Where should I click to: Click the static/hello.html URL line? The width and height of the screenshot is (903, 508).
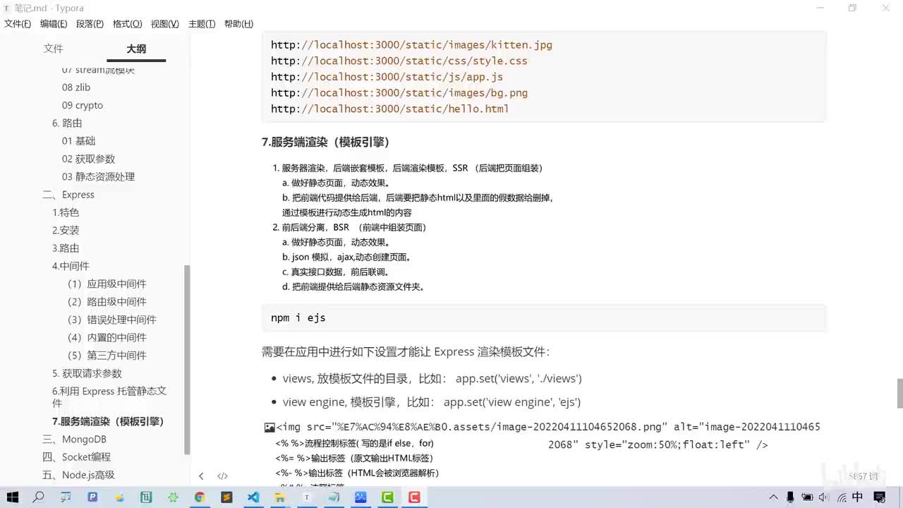pyautogui.click(x=389, y=109)
